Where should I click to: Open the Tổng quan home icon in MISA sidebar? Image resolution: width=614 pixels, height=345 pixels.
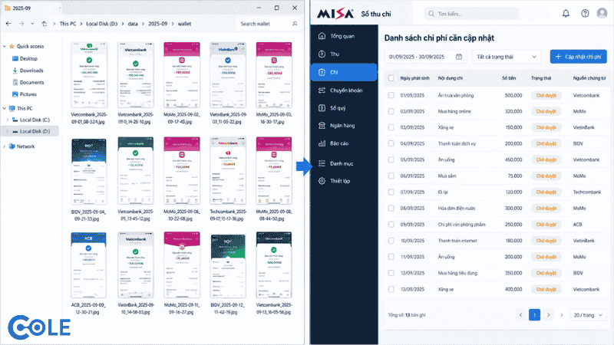pyautogui.click(x=322, y=36)
